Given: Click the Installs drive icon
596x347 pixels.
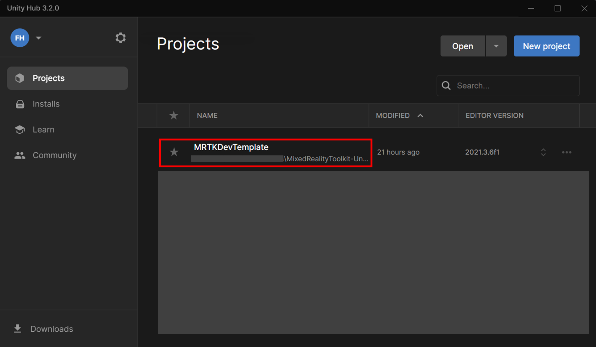Looking at the screenshot, I should 20,104.
